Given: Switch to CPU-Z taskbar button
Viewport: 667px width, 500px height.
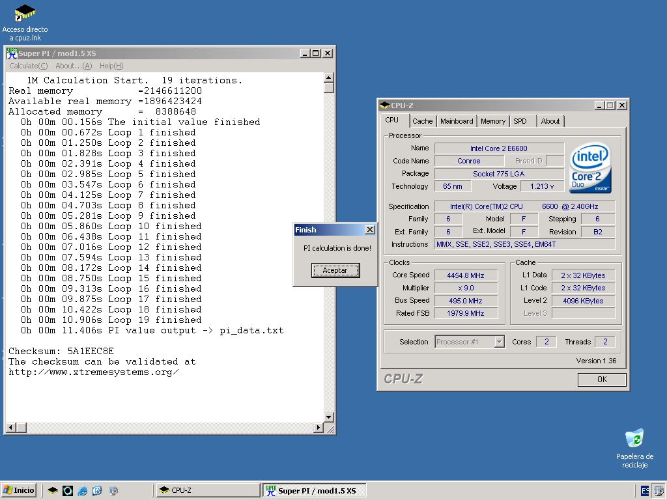Looking at the screenshot, I should click(x=208, y=490).
